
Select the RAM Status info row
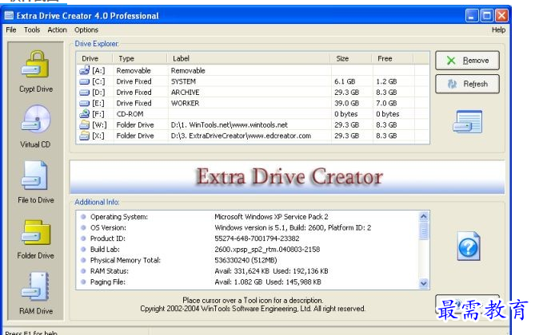tap(248, 271)
